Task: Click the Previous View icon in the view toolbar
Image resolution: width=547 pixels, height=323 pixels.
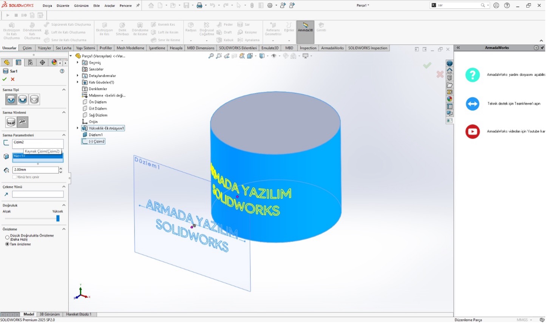Action: (x=227, y=56)
